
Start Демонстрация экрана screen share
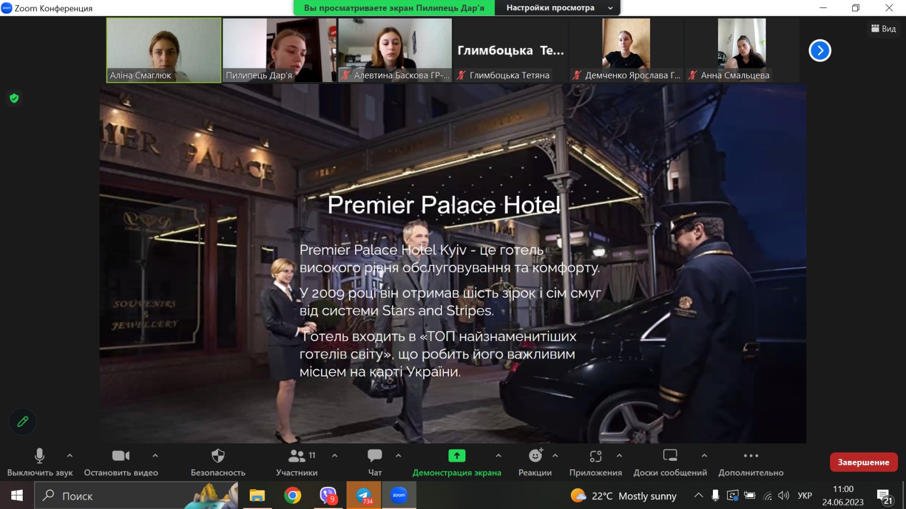point(457,462)
